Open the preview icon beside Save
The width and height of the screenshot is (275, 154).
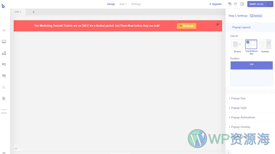coord(242,4)
